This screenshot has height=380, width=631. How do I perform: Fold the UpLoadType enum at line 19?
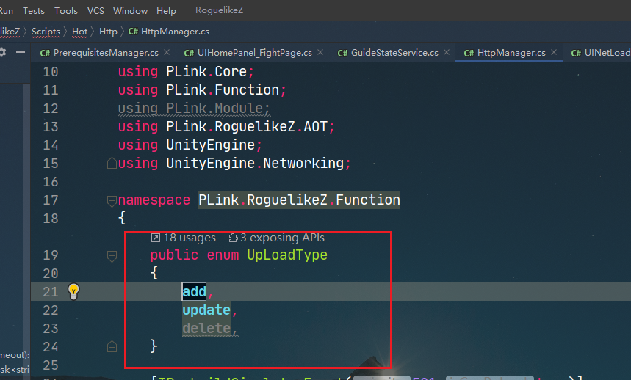(x=112, y=255)
